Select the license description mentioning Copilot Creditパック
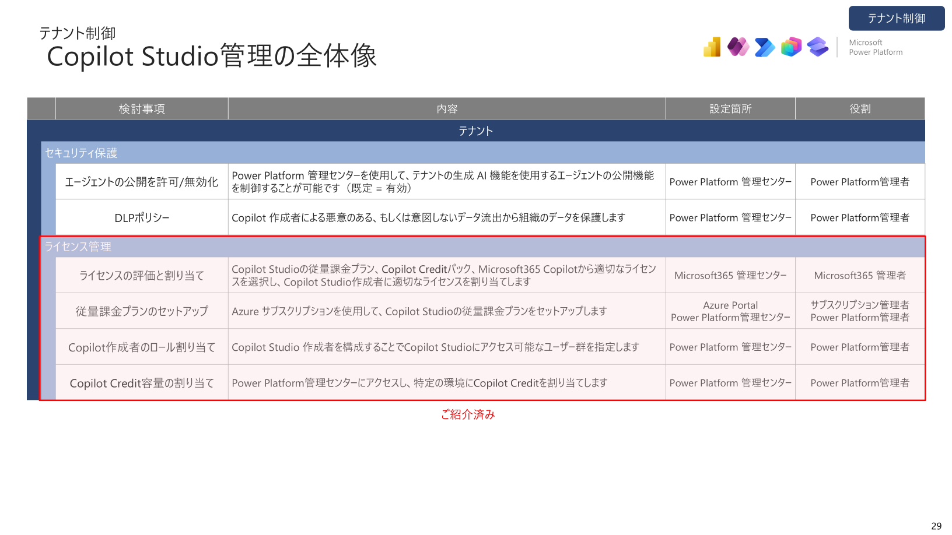This screenshot has width=952, height=535. click(x=447, y=275)
